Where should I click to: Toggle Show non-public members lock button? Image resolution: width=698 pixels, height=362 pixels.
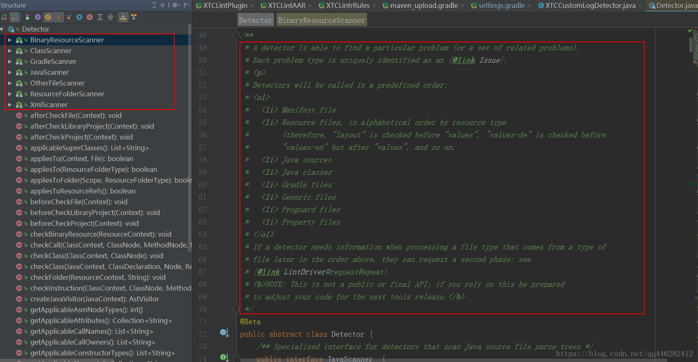[59, 17]
